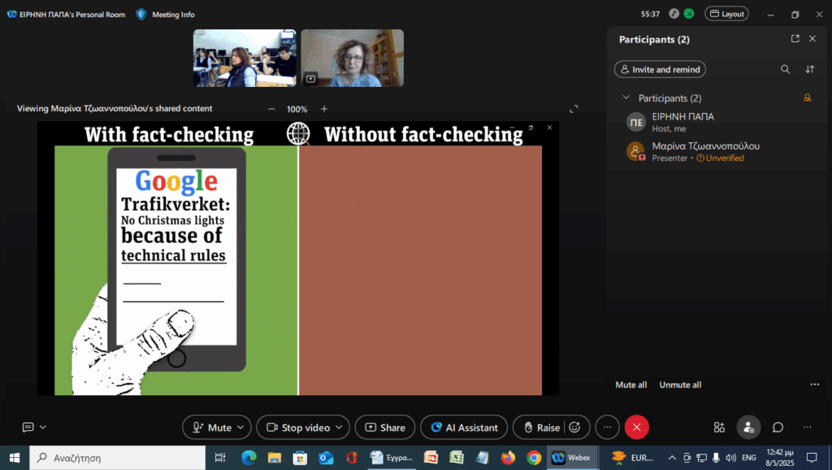This screenshot has width=832, height=470.
Task: Open the Windows Start menu
Action: tap(15, 458)
